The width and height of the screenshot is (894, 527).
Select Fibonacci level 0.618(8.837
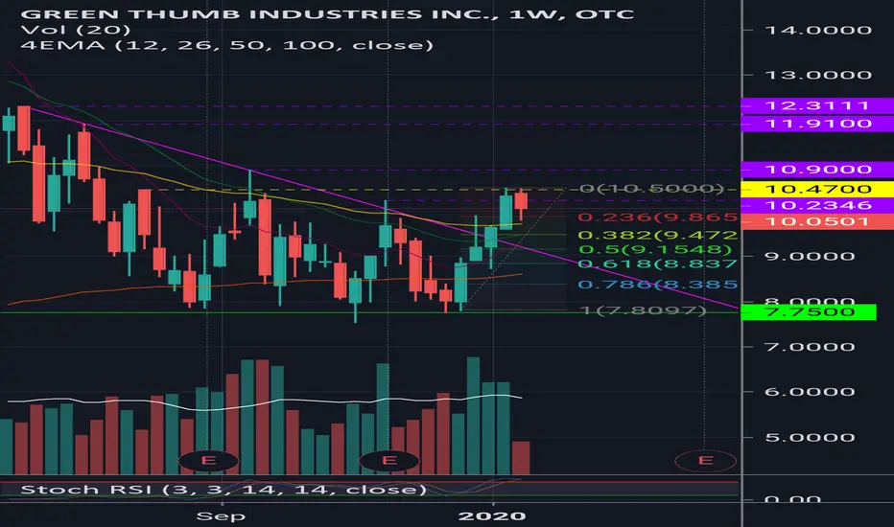tap(657, 263)
